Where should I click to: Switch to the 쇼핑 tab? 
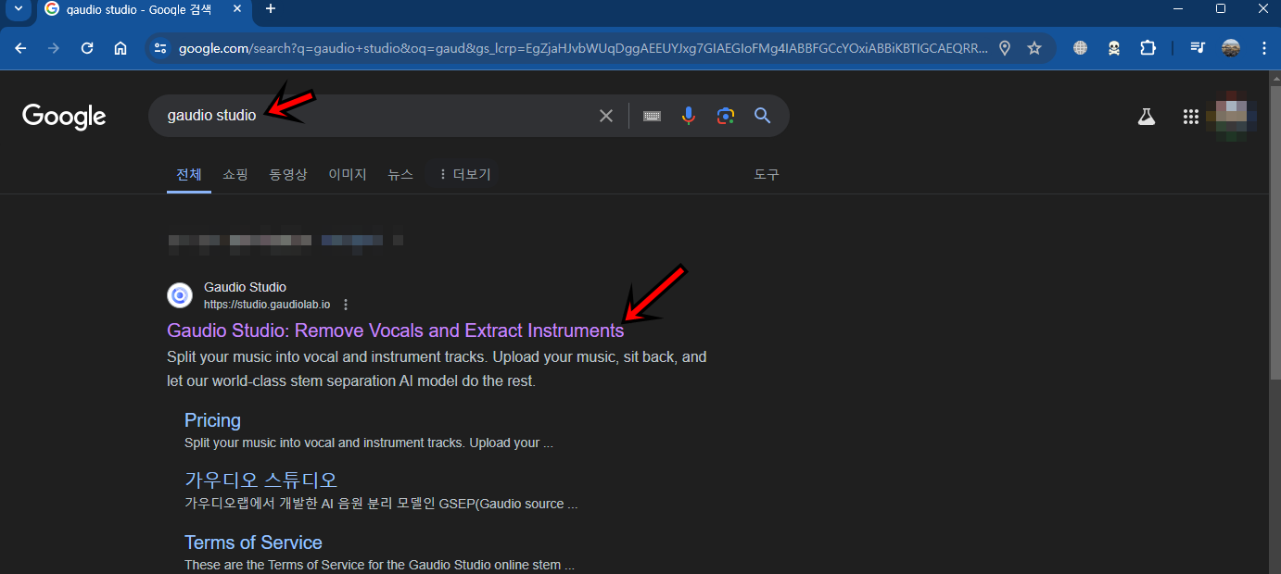coord(235,174)
